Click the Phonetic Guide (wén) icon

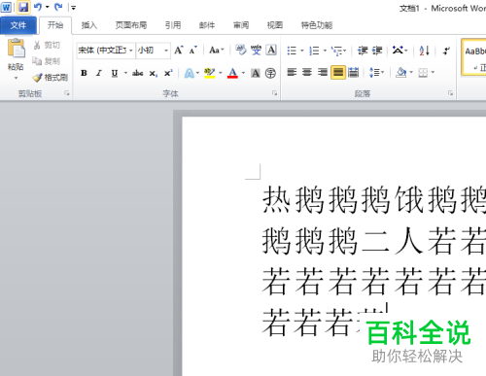256,51
